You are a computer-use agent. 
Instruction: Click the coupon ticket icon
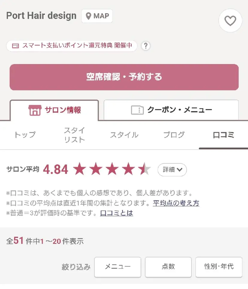pyautogui.click(x=137, y=110)
